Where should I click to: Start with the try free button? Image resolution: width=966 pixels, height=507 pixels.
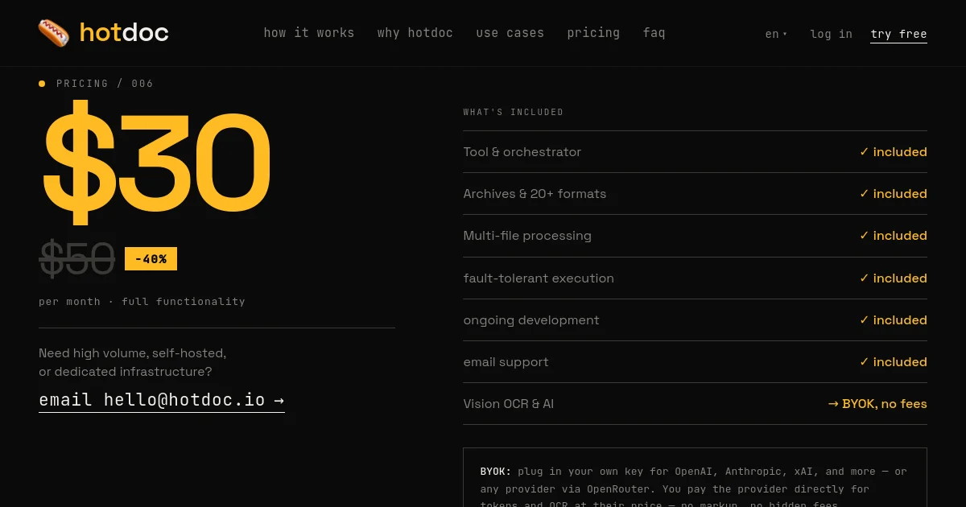click(x=898, y=34)
